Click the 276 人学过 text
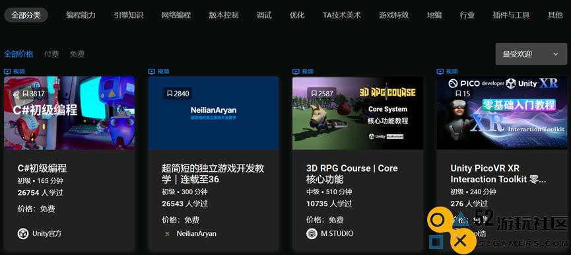 tap(469, 203)
